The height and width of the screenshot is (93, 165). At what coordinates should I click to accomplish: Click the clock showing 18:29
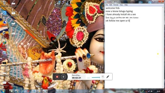pyautogui.click(x=158, y=91)
